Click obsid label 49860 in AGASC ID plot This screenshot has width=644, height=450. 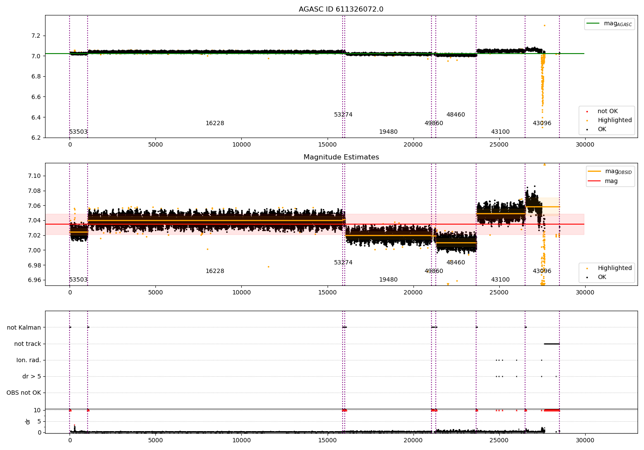tap(434, 123)
